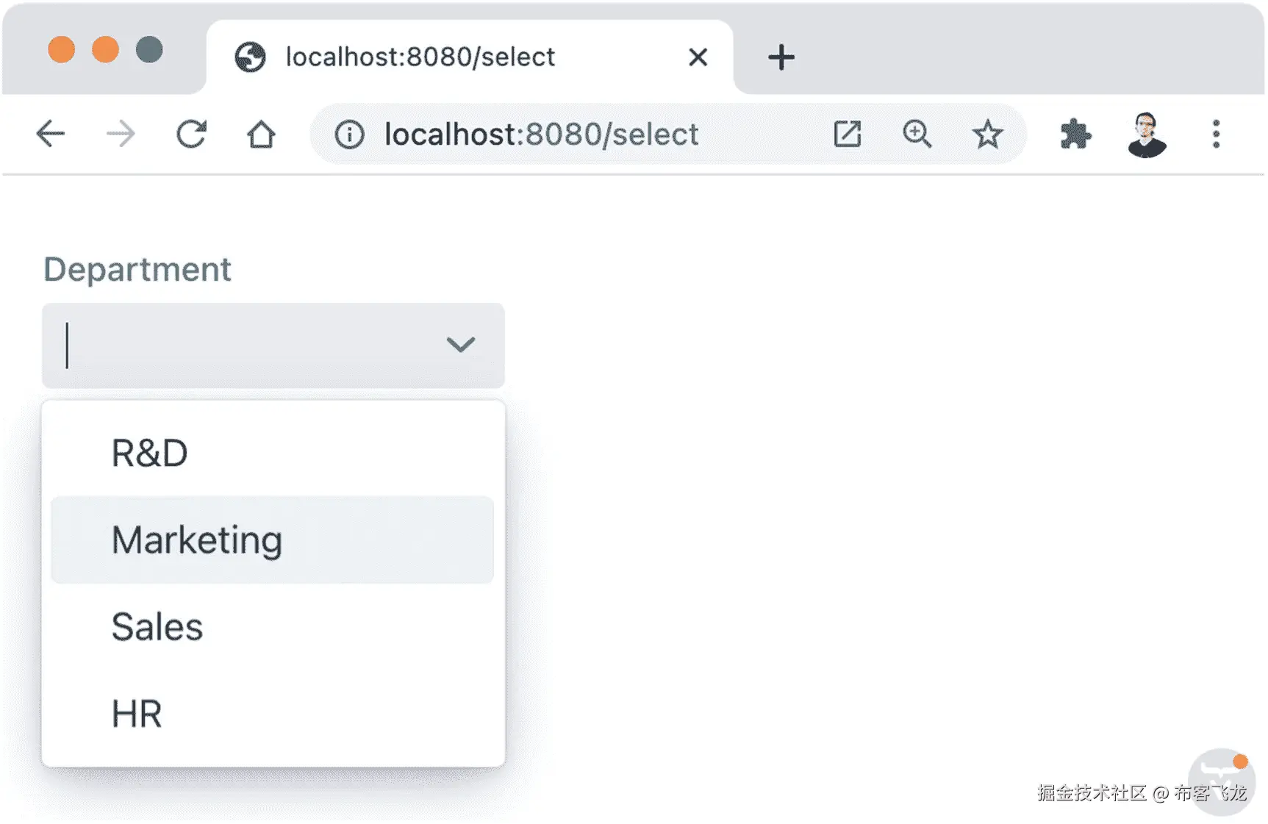Image resolution: width=1268 pixels, height=824 pixels.
Task: Open the user profile avatar
Action: click(x=1146, y=135)
